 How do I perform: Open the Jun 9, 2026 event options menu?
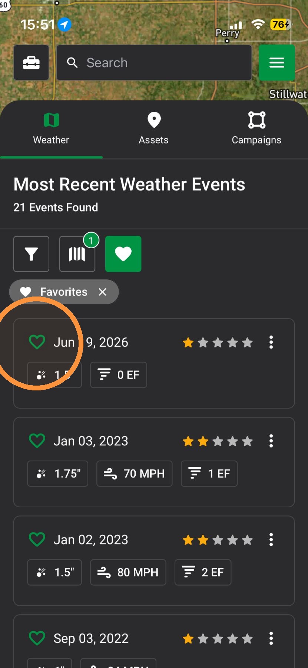[x=271, y=342]
